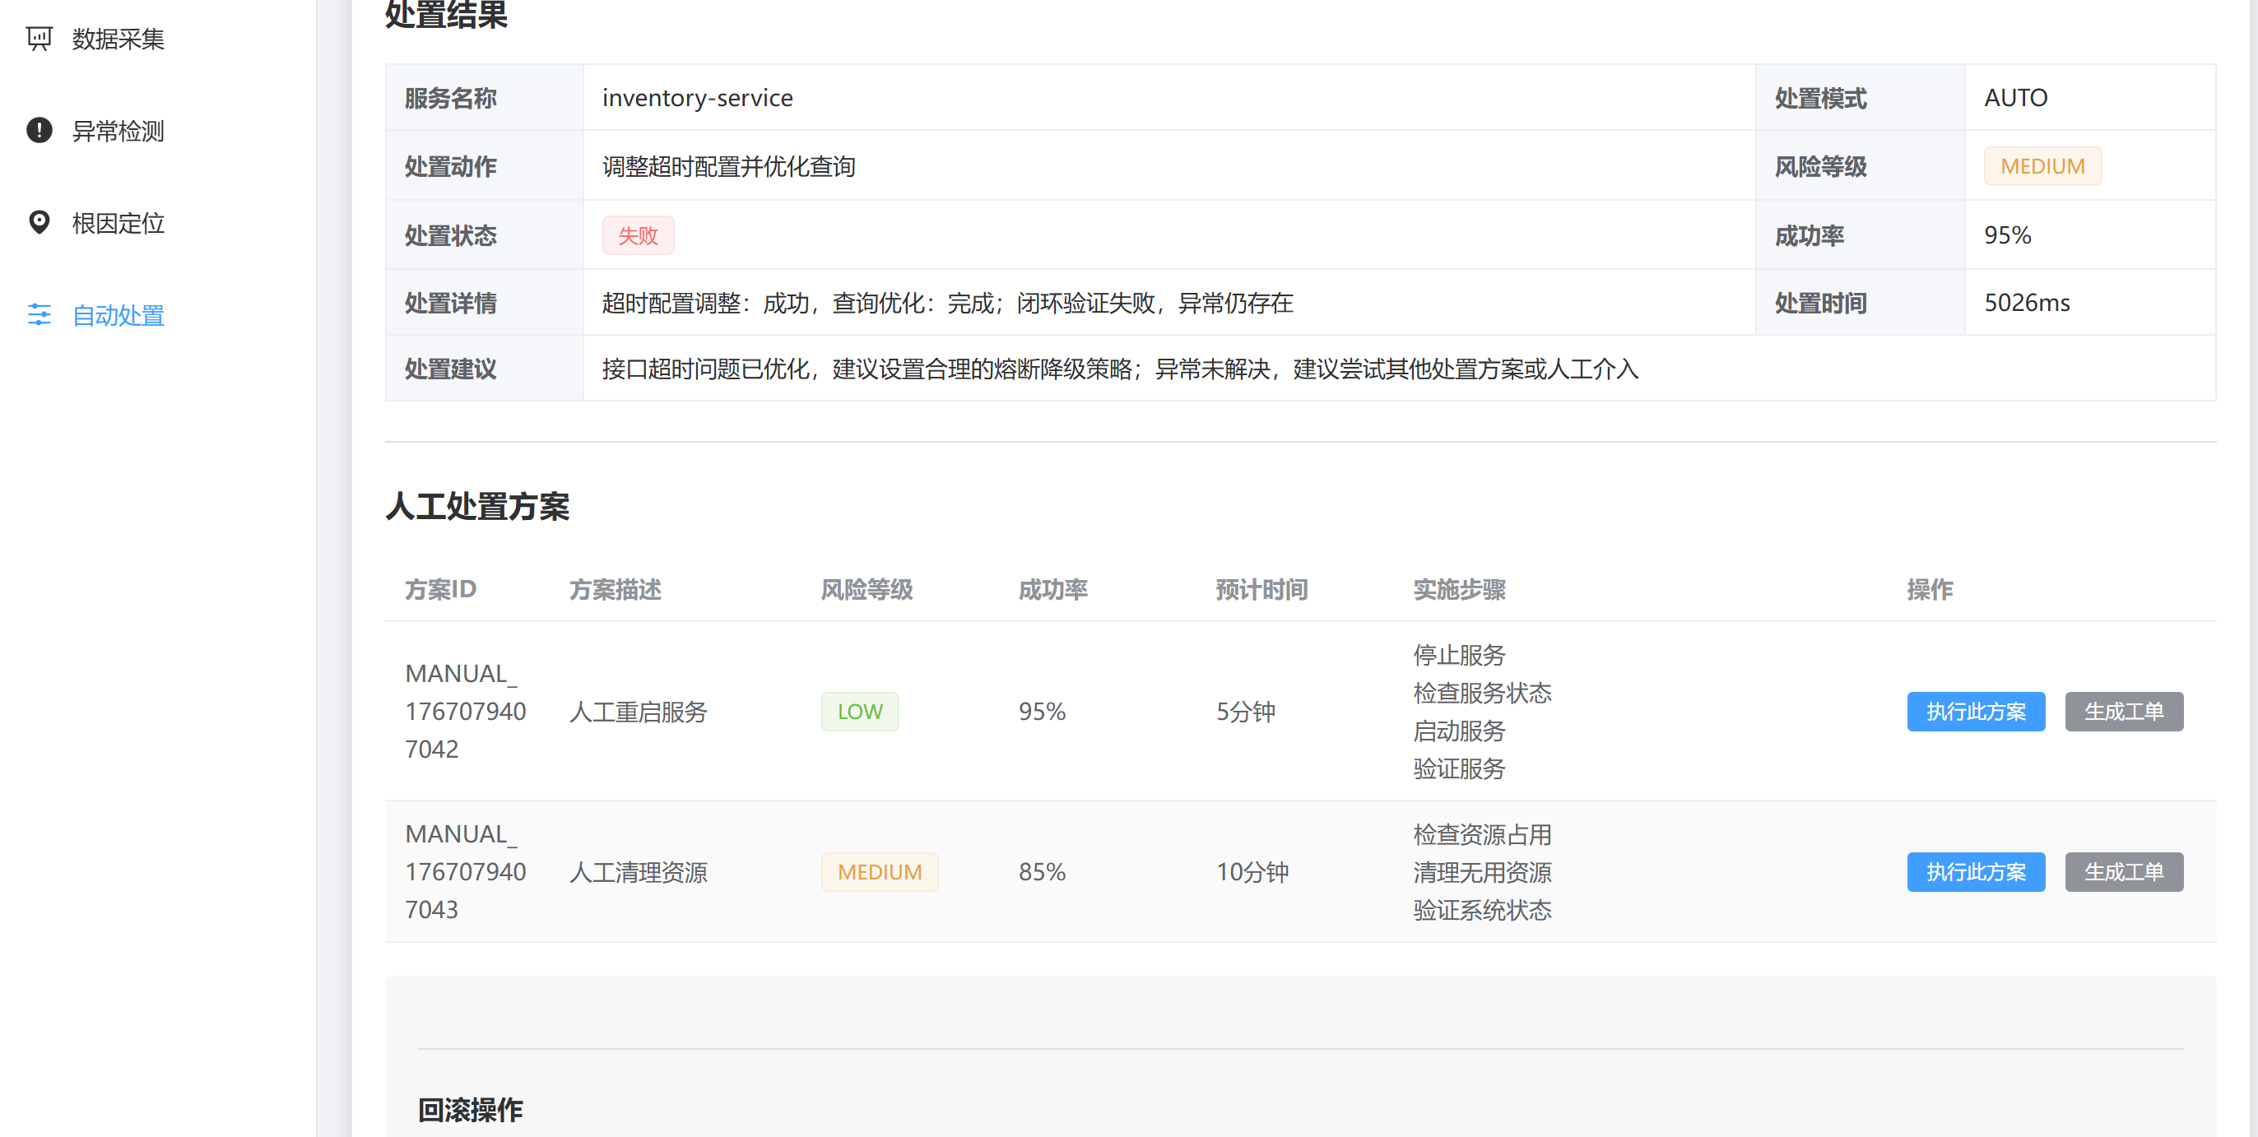2258x1137 pixels.
Task: Switch to the 异常检测 section
Action: click(116, 132)
